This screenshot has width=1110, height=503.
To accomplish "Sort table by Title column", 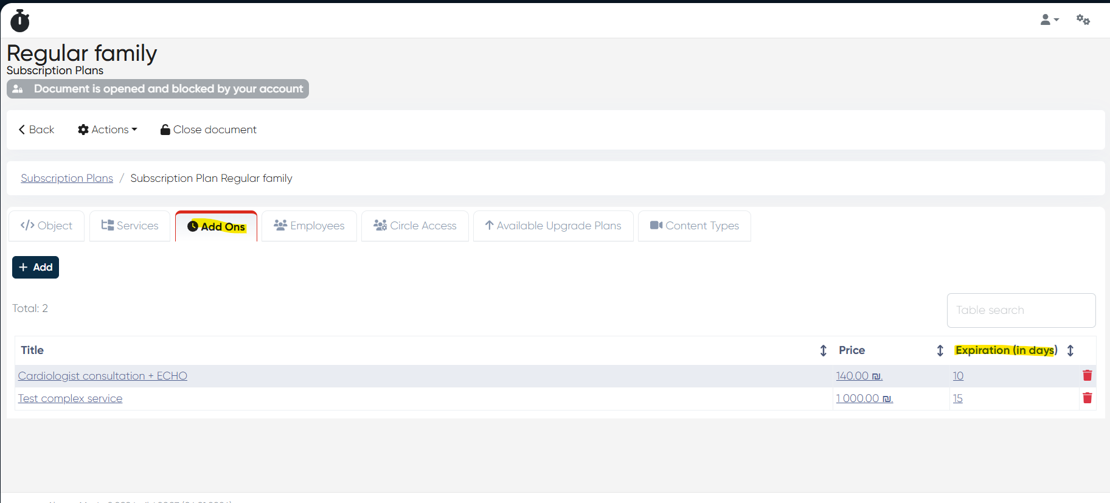I will point(823,350).
